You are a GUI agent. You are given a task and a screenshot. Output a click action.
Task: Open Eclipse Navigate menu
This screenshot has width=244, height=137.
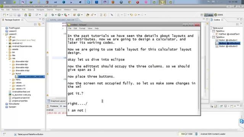(x=40, y=10)
